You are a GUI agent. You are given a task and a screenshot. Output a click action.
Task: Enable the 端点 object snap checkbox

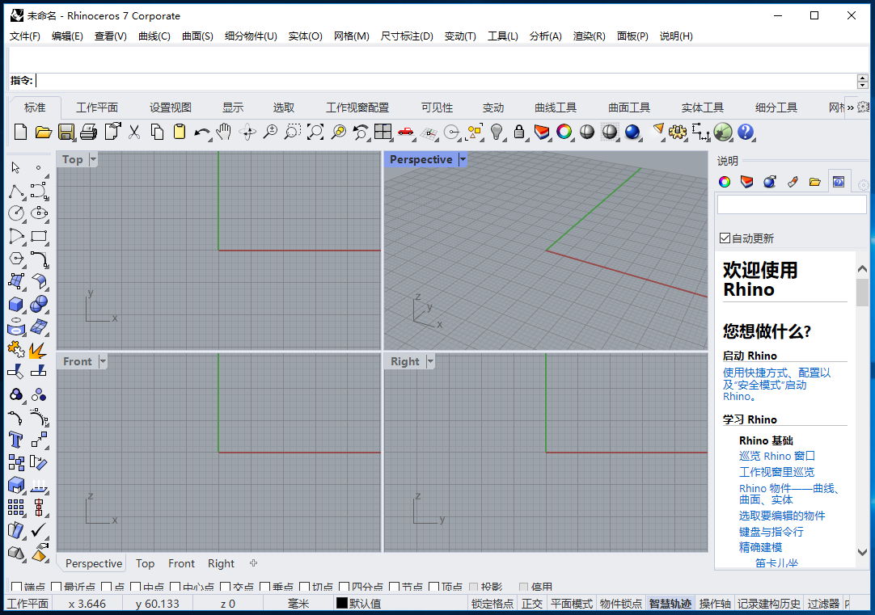coord(17,588)
